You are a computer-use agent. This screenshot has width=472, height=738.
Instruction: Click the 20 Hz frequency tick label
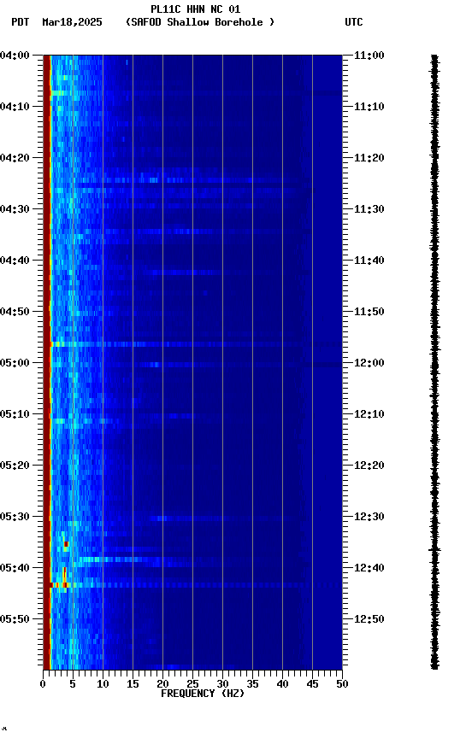162,684
